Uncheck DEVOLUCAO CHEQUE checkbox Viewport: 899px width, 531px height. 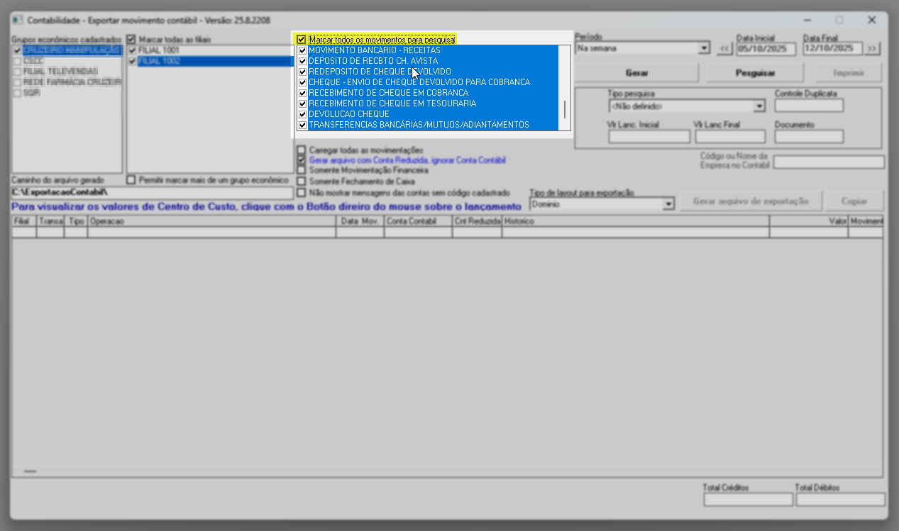302,114
